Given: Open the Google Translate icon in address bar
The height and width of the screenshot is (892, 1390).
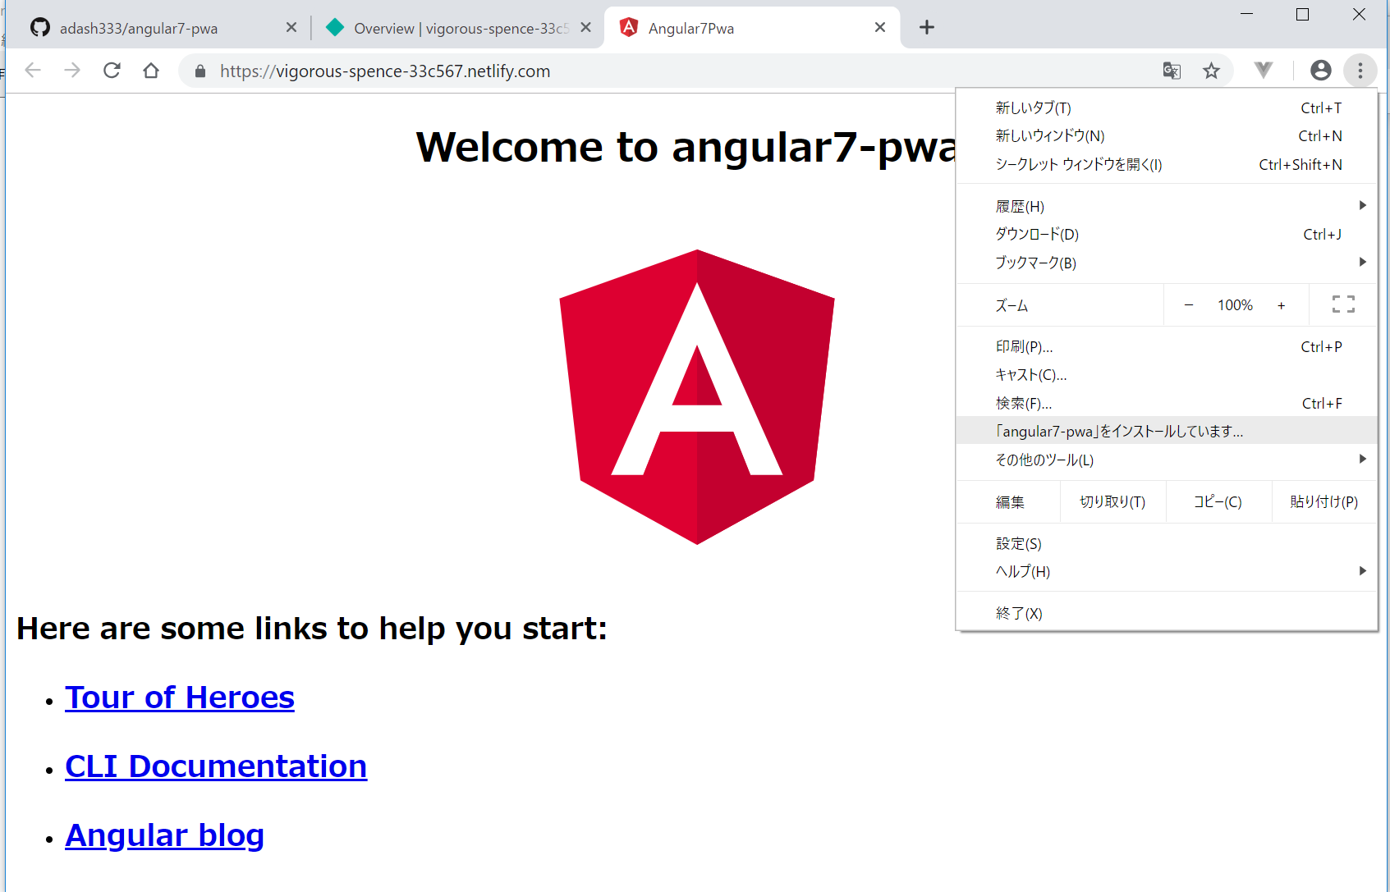Looking at the screenshot, I should 1172,71.
